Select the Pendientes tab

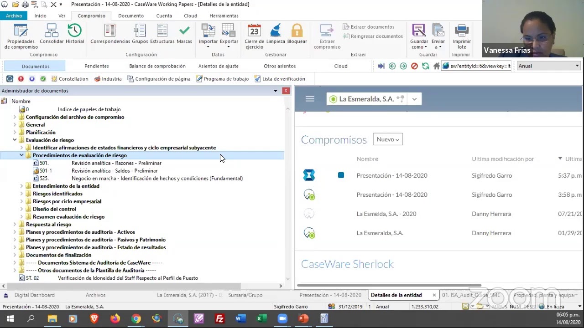[x=97, y=66]
